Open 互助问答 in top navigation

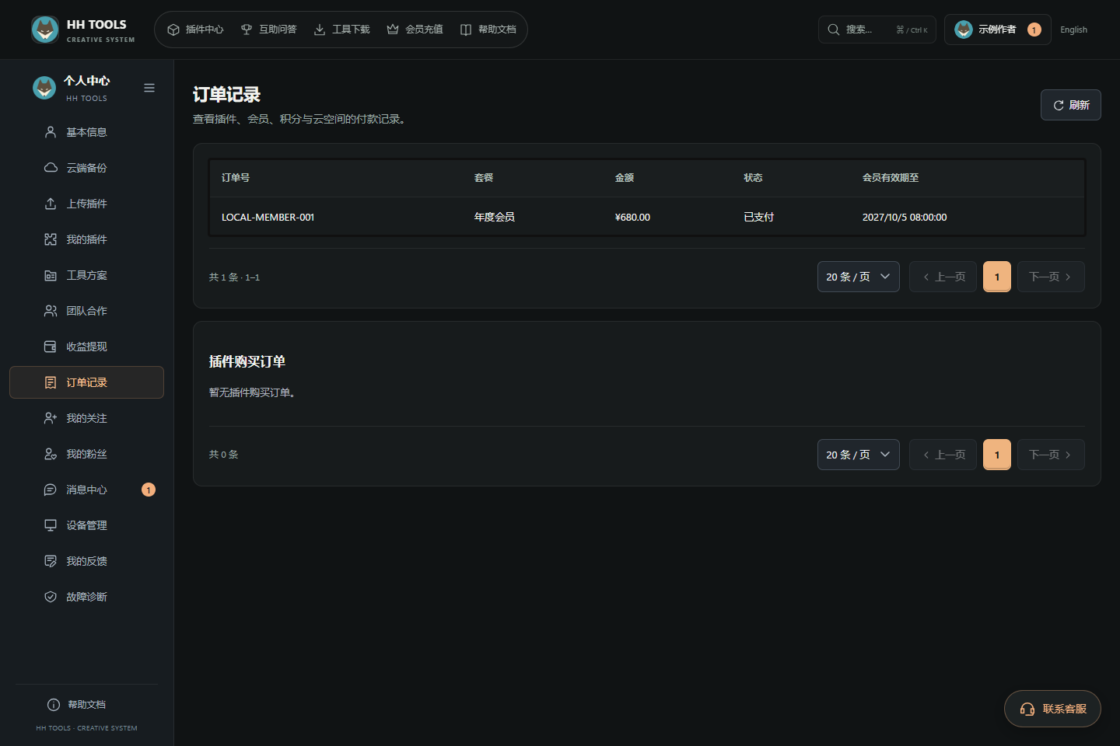(x=268, y=30)
